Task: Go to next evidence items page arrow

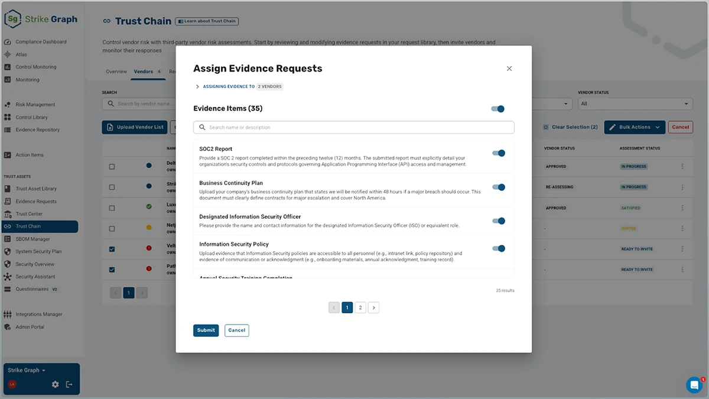Action: tap(373, 307)
